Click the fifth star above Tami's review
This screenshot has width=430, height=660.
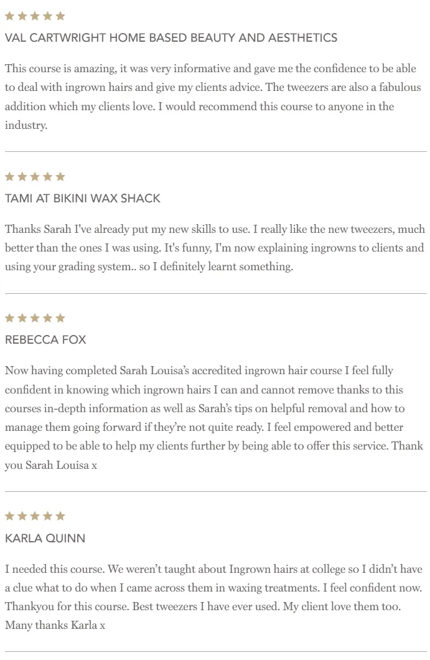(x=60, y=176)
